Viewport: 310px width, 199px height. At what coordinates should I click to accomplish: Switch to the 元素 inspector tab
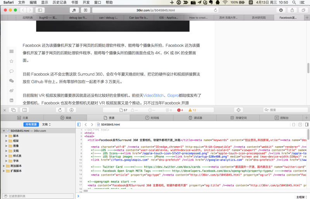(22, 118)
